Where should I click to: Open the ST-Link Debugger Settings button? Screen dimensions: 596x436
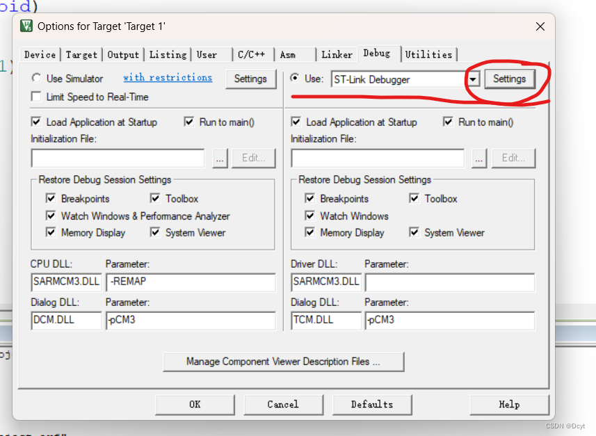pos(510,79)
